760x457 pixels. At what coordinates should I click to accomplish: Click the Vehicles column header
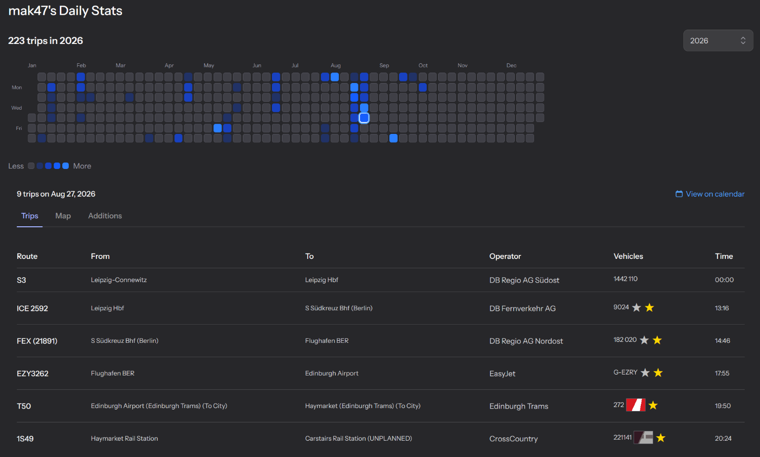pos(628,256)
